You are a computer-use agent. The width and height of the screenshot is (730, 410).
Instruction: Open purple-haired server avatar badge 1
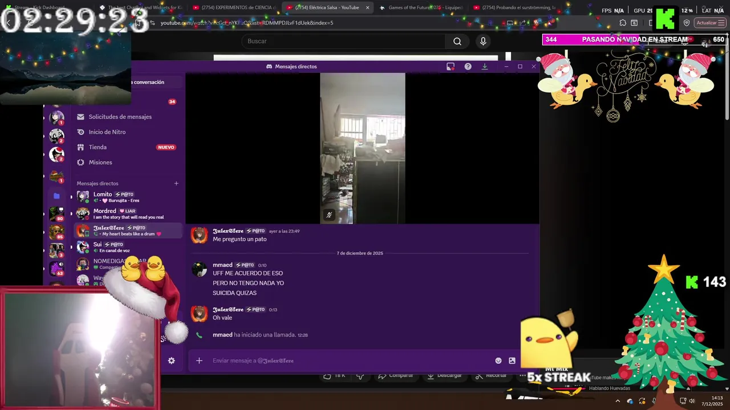click(x=56, y=118)
